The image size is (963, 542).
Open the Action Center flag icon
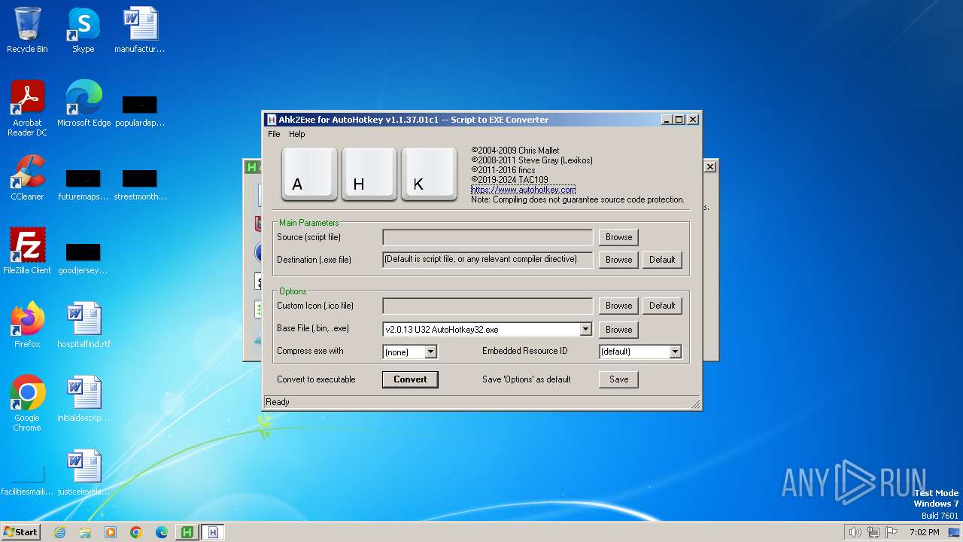coord(892,532)
